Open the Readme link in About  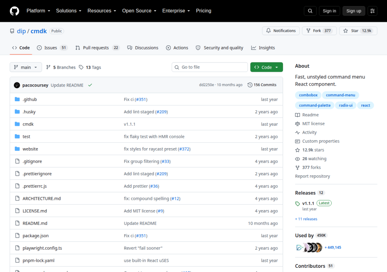click(307, 115)
